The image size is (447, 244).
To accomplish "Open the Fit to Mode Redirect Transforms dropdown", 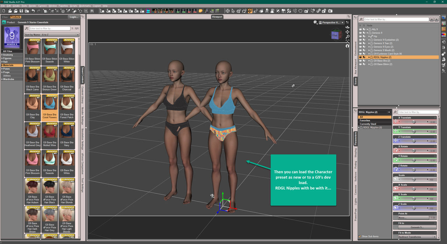I will coord(417,237).
